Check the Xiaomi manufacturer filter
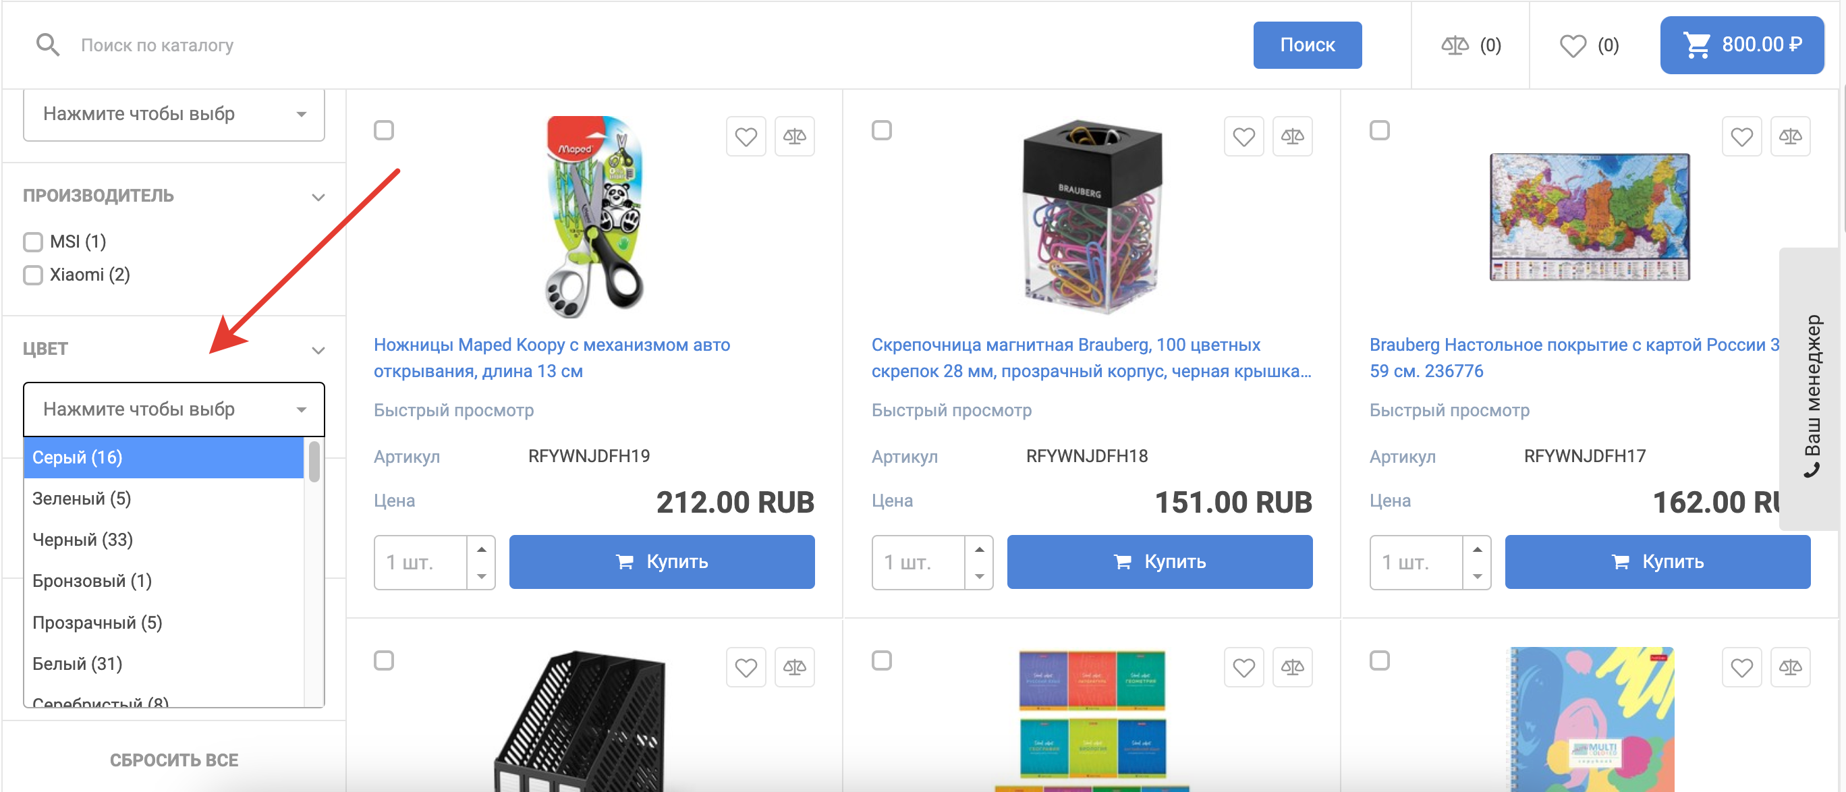Image resolution: width=1846 pixels, height=792 pixels. pos(33,275)
